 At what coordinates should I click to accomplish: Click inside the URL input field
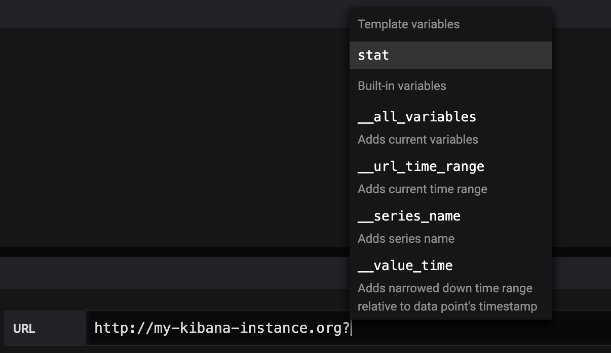(456, 329)
